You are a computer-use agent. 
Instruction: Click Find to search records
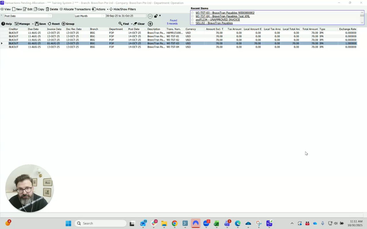[124, 24]
